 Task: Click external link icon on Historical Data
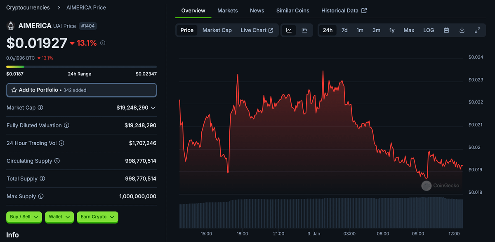point(364,10)
